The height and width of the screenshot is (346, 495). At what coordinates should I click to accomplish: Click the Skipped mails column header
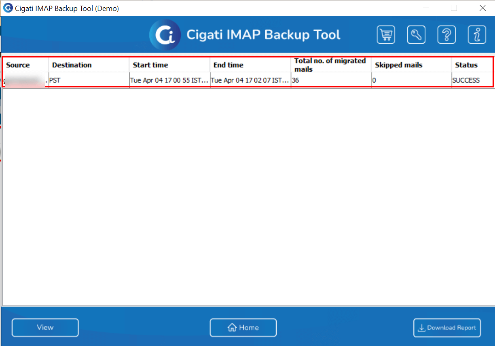pos(411,65)
